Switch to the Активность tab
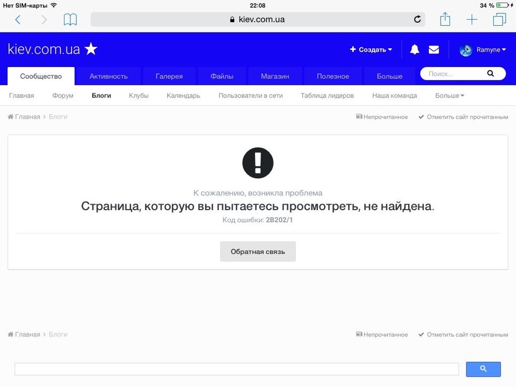This screenshot has height=387, width=516. click(108, 76)
